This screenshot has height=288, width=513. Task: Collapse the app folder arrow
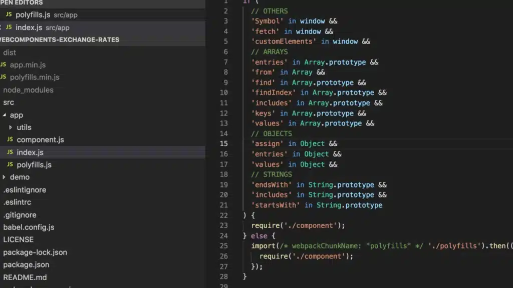[4, 115]
